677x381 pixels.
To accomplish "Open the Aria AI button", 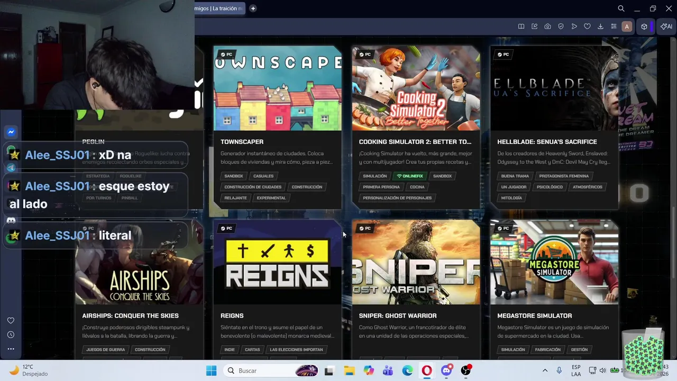I will pyautogui.click(x=666, y=26).
